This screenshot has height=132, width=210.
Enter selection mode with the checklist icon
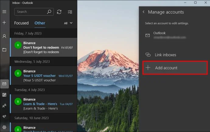point(70,12)
